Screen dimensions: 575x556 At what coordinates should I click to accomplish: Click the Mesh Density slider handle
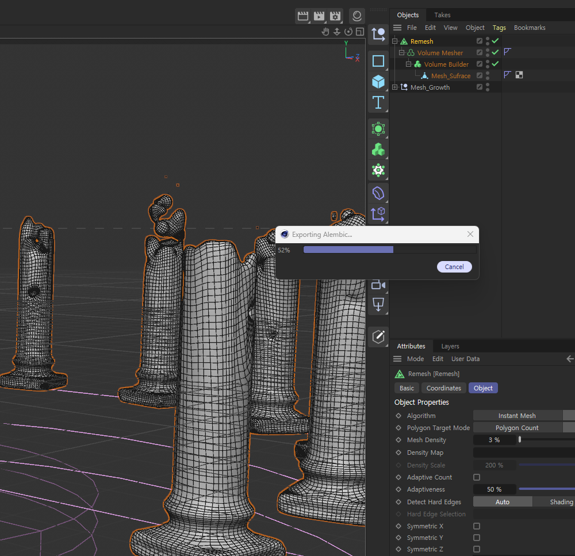pyautogui.click(x=520, y=439)
